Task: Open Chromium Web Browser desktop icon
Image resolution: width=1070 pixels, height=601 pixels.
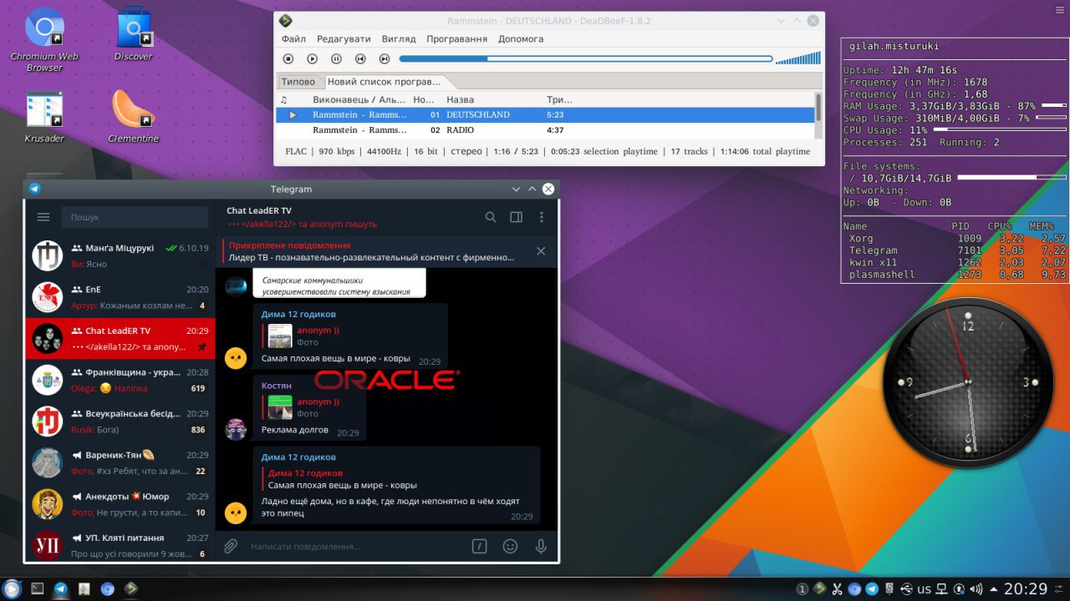Action: point(44,38)
